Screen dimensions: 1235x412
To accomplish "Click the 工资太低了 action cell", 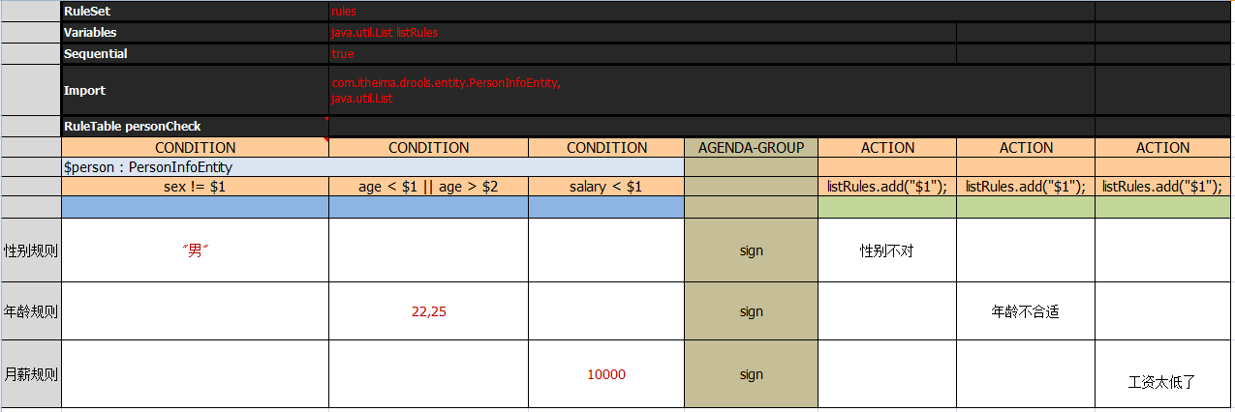I will tap(1163, 374).
